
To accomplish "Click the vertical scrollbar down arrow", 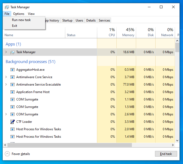I will [177, 141].
